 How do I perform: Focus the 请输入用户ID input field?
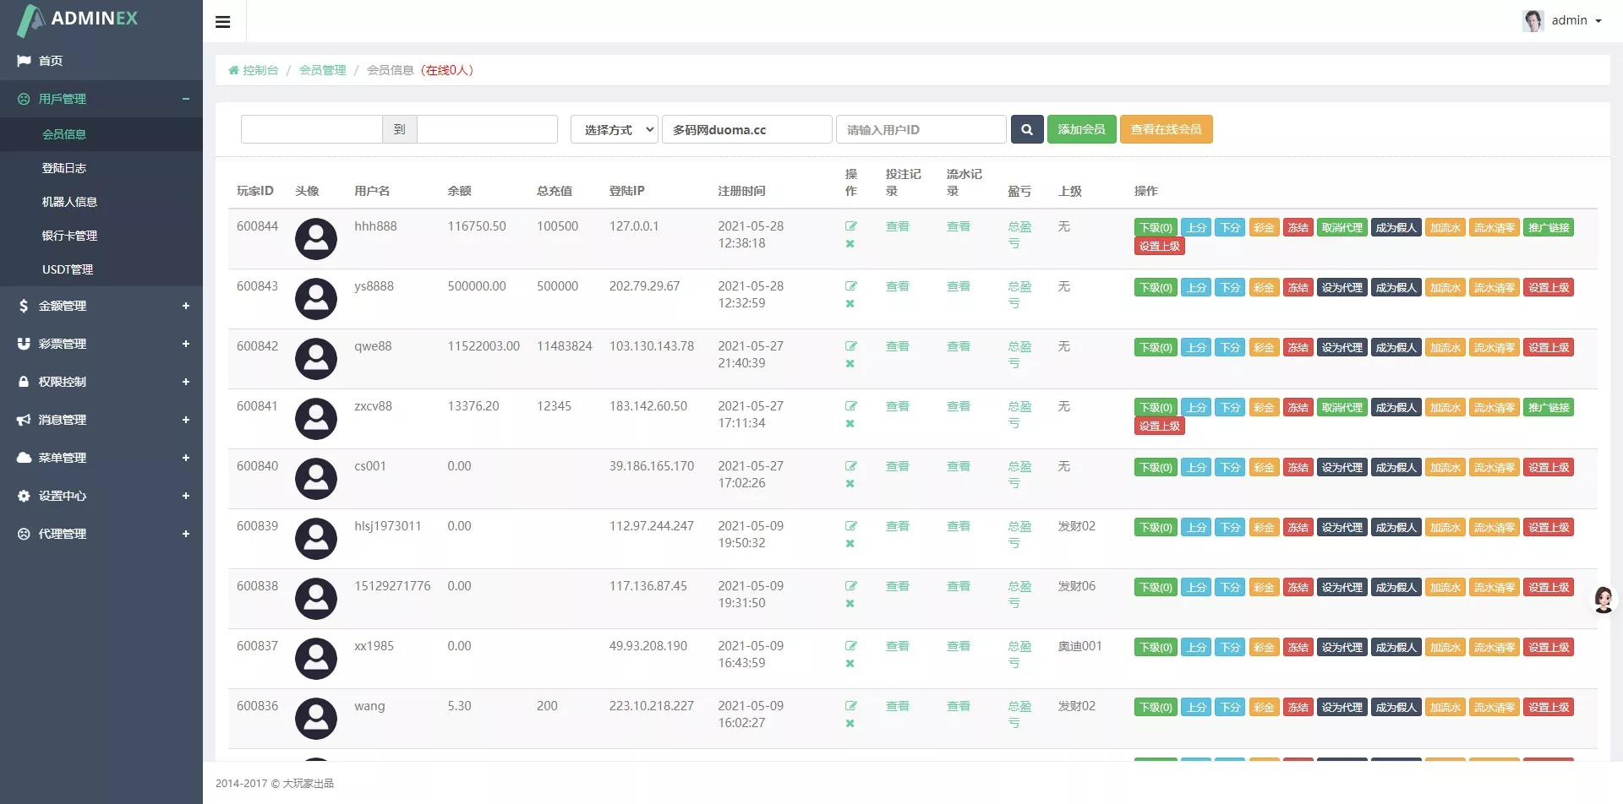point(921,129)
